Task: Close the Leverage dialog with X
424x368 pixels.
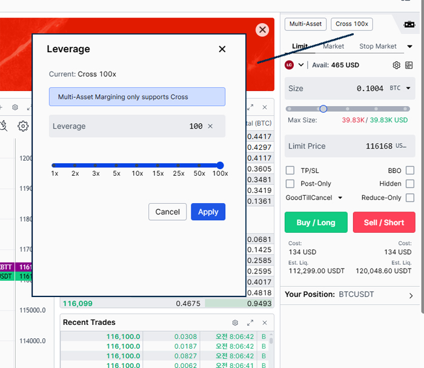Action: point(222,49)
